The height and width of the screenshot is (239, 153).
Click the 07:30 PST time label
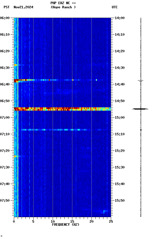(x=5, y=167)
